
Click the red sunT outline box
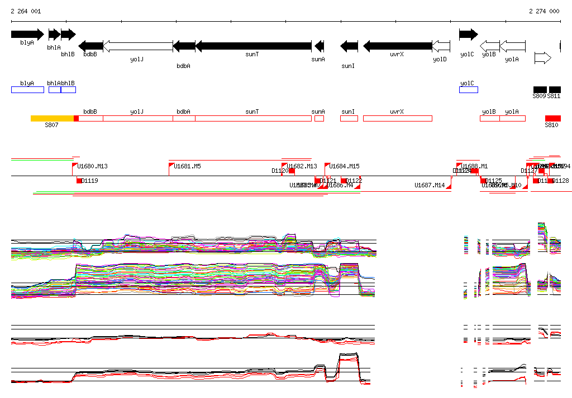[x=254, y=118]
